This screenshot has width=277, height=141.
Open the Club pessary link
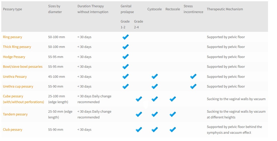coord(13,130)
